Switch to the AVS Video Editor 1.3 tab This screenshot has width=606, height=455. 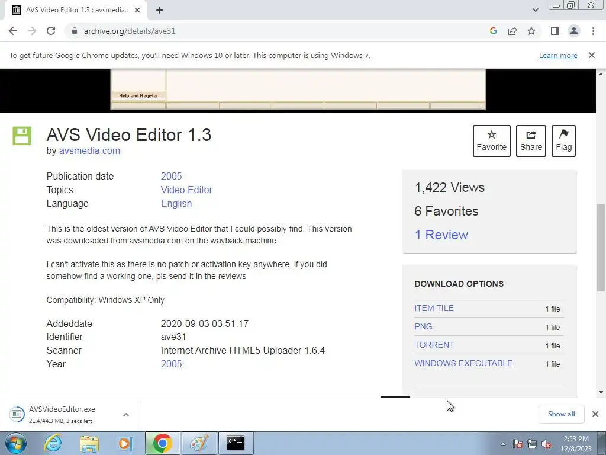coord(75,10)
